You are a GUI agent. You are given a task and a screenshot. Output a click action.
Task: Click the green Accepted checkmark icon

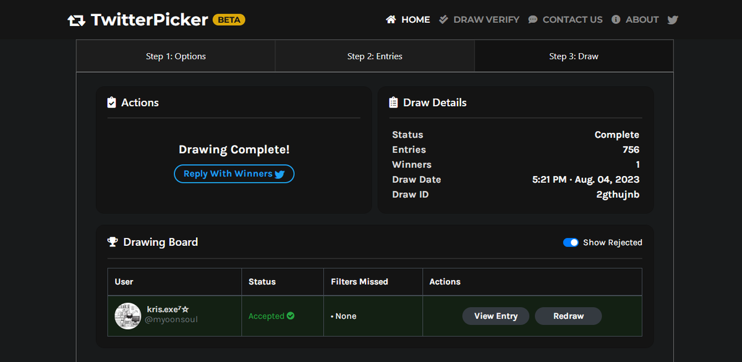point(291,316)
